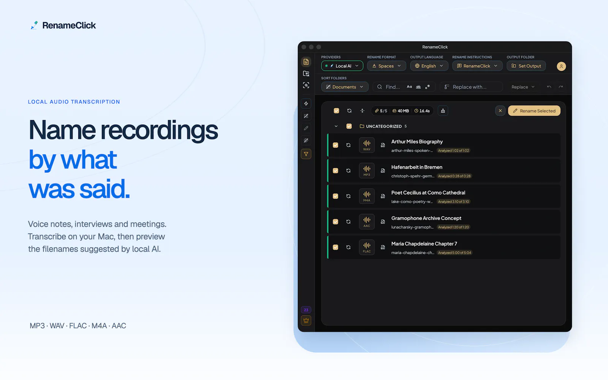Collapse the Uncategorized group chevron

pos(336,126)
